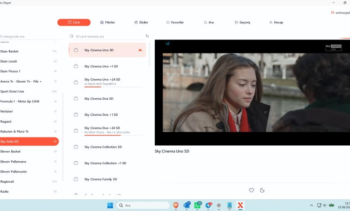Open the Eleven Basket category
Screen dimensions: 350x211
click(29, 151)
